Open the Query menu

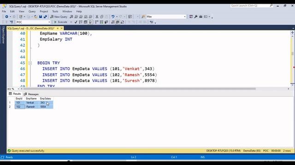click(x=32, y=11)
